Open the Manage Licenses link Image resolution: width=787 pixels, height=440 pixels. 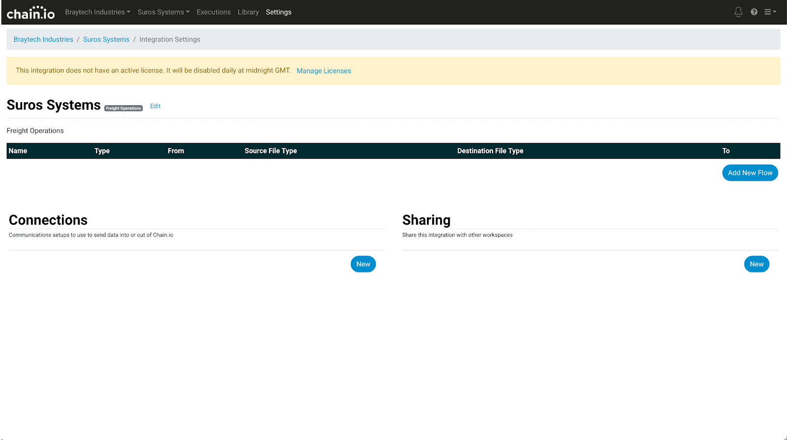(324, 71)
